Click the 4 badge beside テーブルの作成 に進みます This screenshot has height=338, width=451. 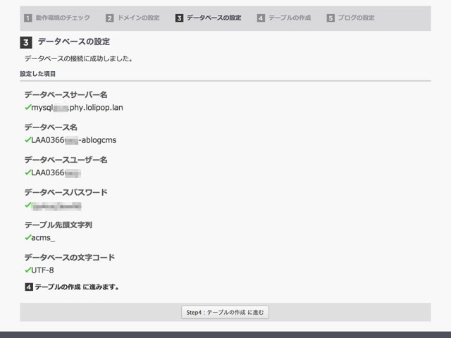[x=28, y=287]
